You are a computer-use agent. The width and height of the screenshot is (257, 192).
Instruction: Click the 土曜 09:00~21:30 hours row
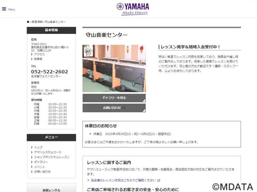50,121
